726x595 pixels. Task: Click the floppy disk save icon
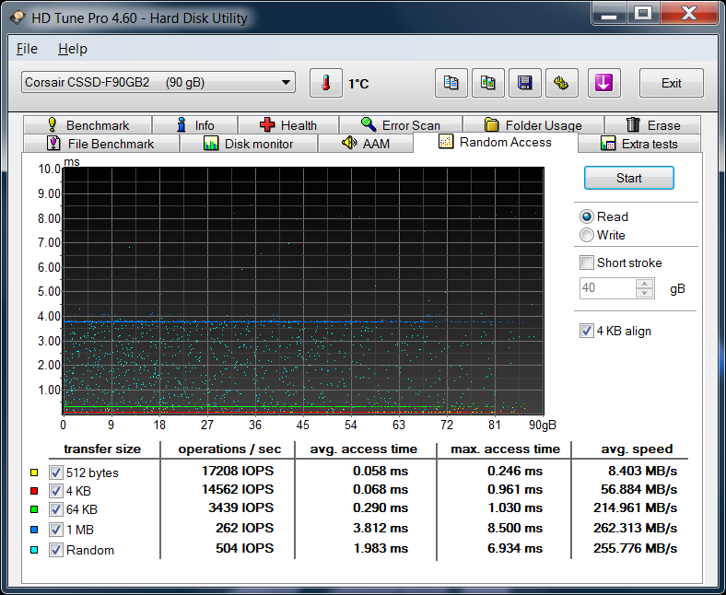[525, 84]
